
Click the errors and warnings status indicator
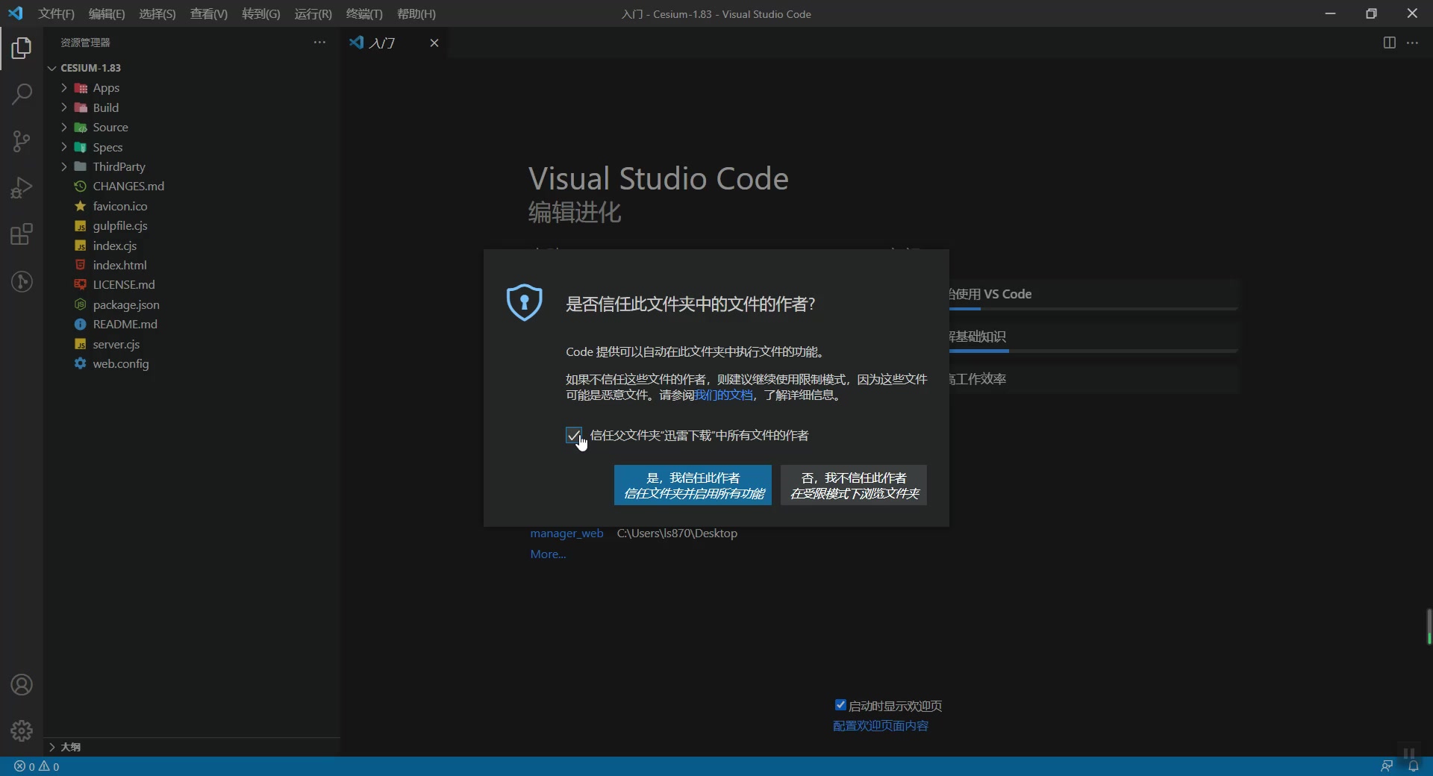click(x=37, y=766)
